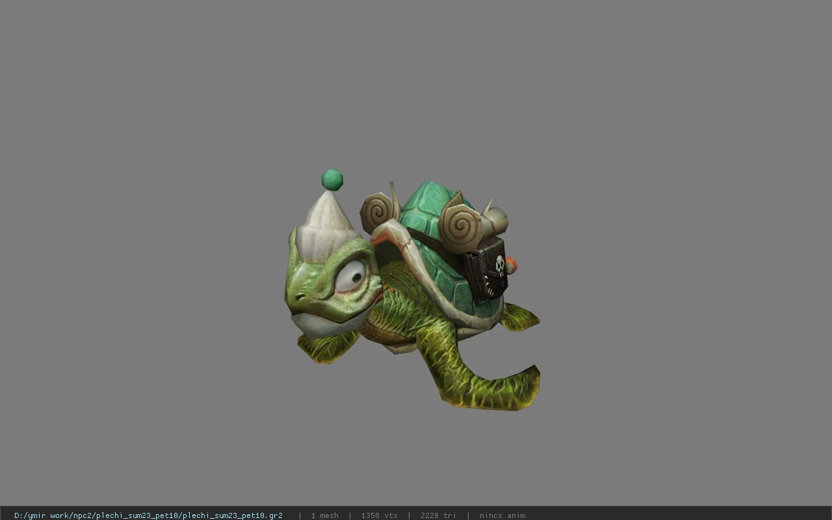Viewport: 832px width, 520px height.
Task: Click the turtle model in the viewport
Action: (412, 290)
